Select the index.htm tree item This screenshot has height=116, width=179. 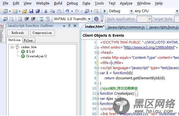click(29, 47)
